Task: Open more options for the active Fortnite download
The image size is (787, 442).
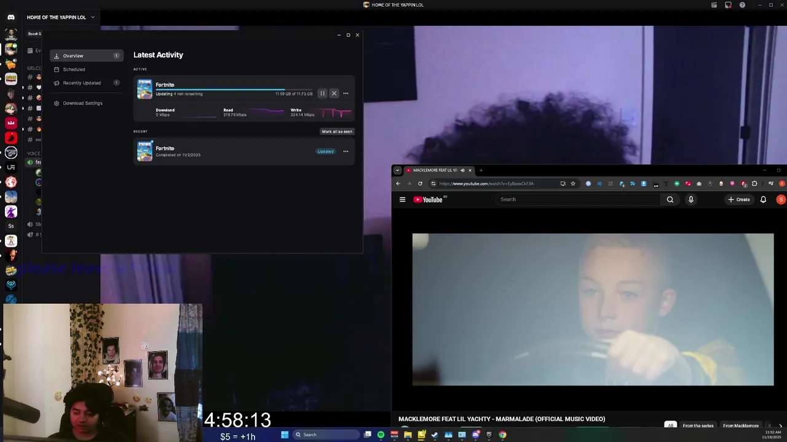Action: (346, 93)
